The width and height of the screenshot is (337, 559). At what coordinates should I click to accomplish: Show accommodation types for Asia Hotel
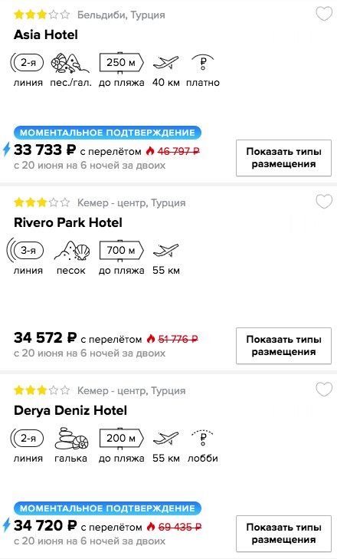(283, 158)
